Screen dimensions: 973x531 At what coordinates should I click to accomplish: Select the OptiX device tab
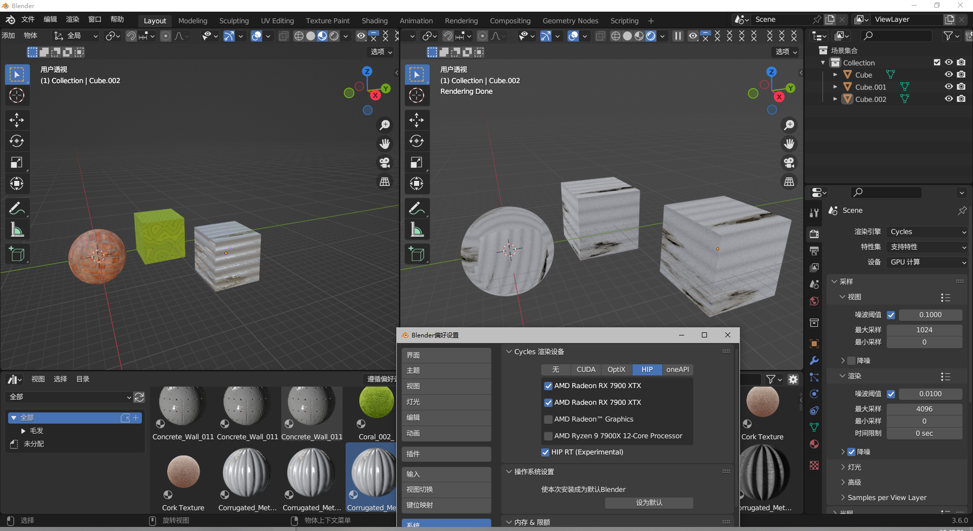click(x=616, y=369)
